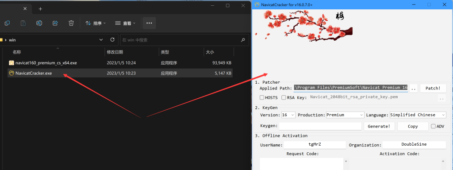Enable the HOSTS checkbox
Image resolution: width=453 pixels, height=170 pixels.
pos(262,97)
